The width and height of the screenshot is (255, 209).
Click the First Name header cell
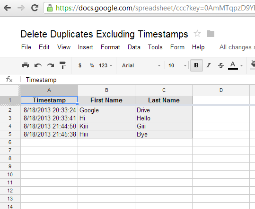pos(106,100)
